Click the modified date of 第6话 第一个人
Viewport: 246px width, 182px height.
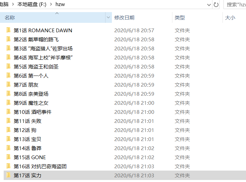pyautogui.click(x=134, y=76)
